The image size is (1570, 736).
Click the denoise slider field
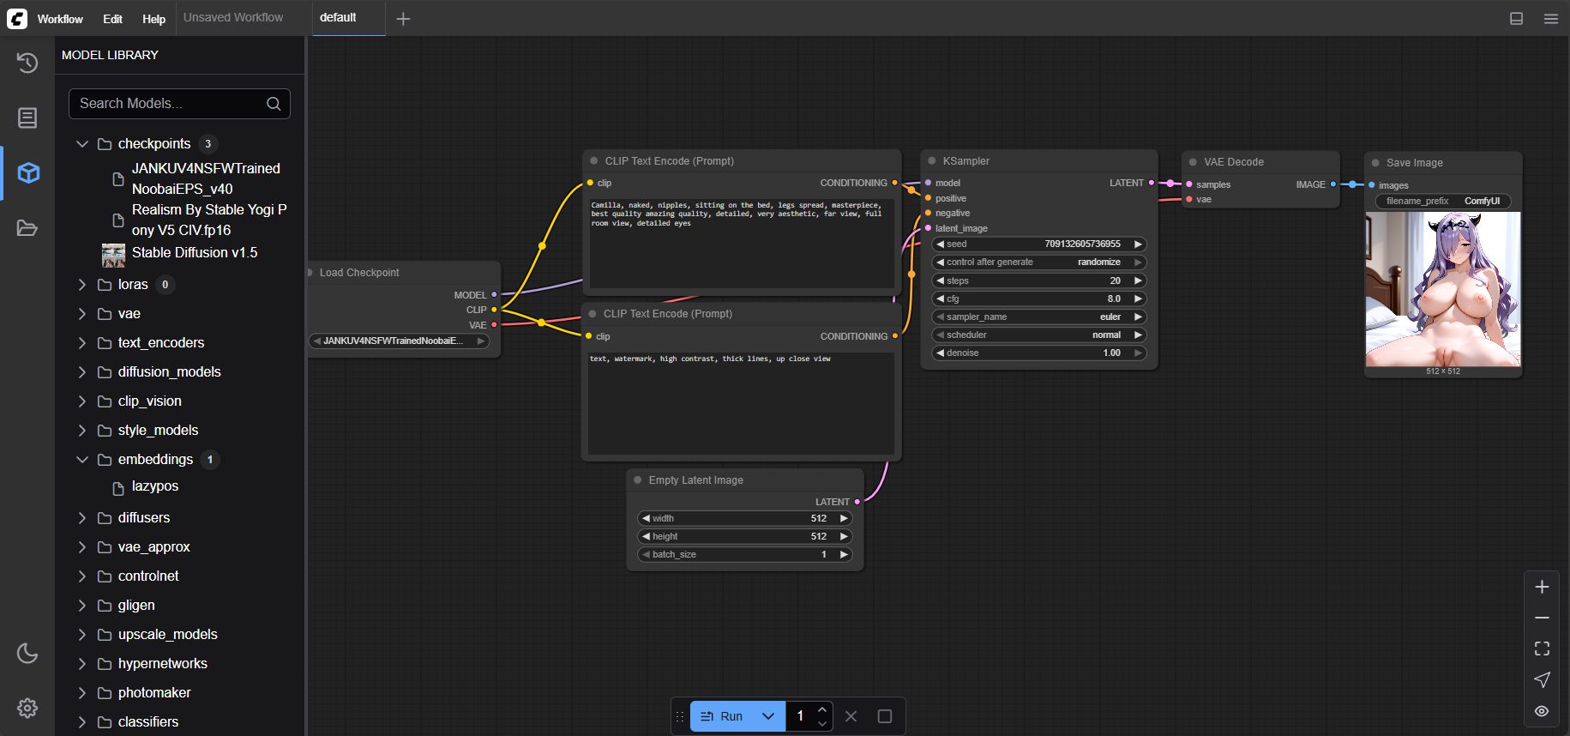(x=1039, y=353)
